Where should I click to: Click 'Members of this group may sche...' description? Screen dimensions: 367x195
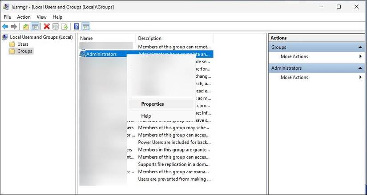pyautogui.click(x=173, y=128)
